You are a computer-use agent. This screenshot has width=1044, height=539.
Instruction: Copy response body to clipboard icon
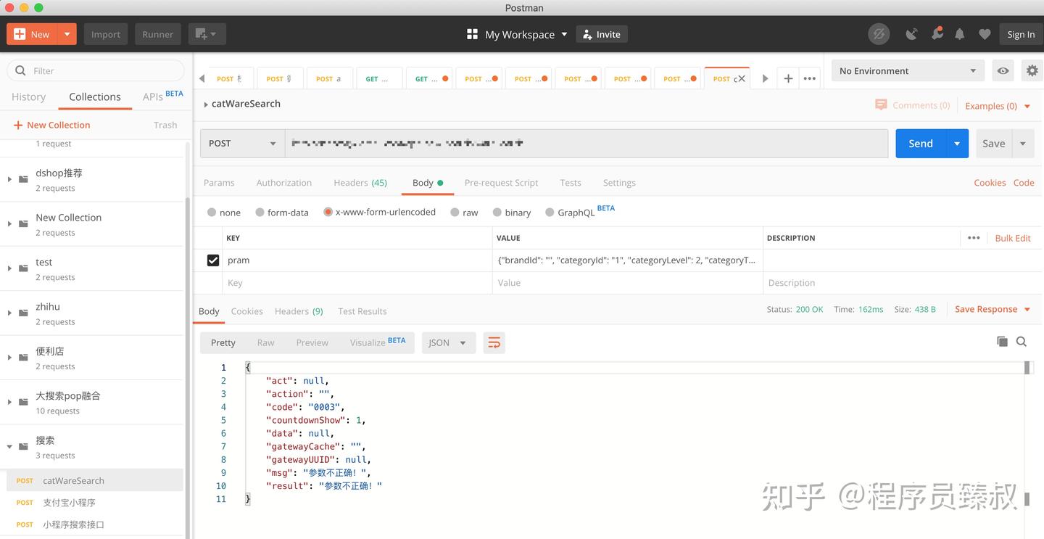point(1002,342)
